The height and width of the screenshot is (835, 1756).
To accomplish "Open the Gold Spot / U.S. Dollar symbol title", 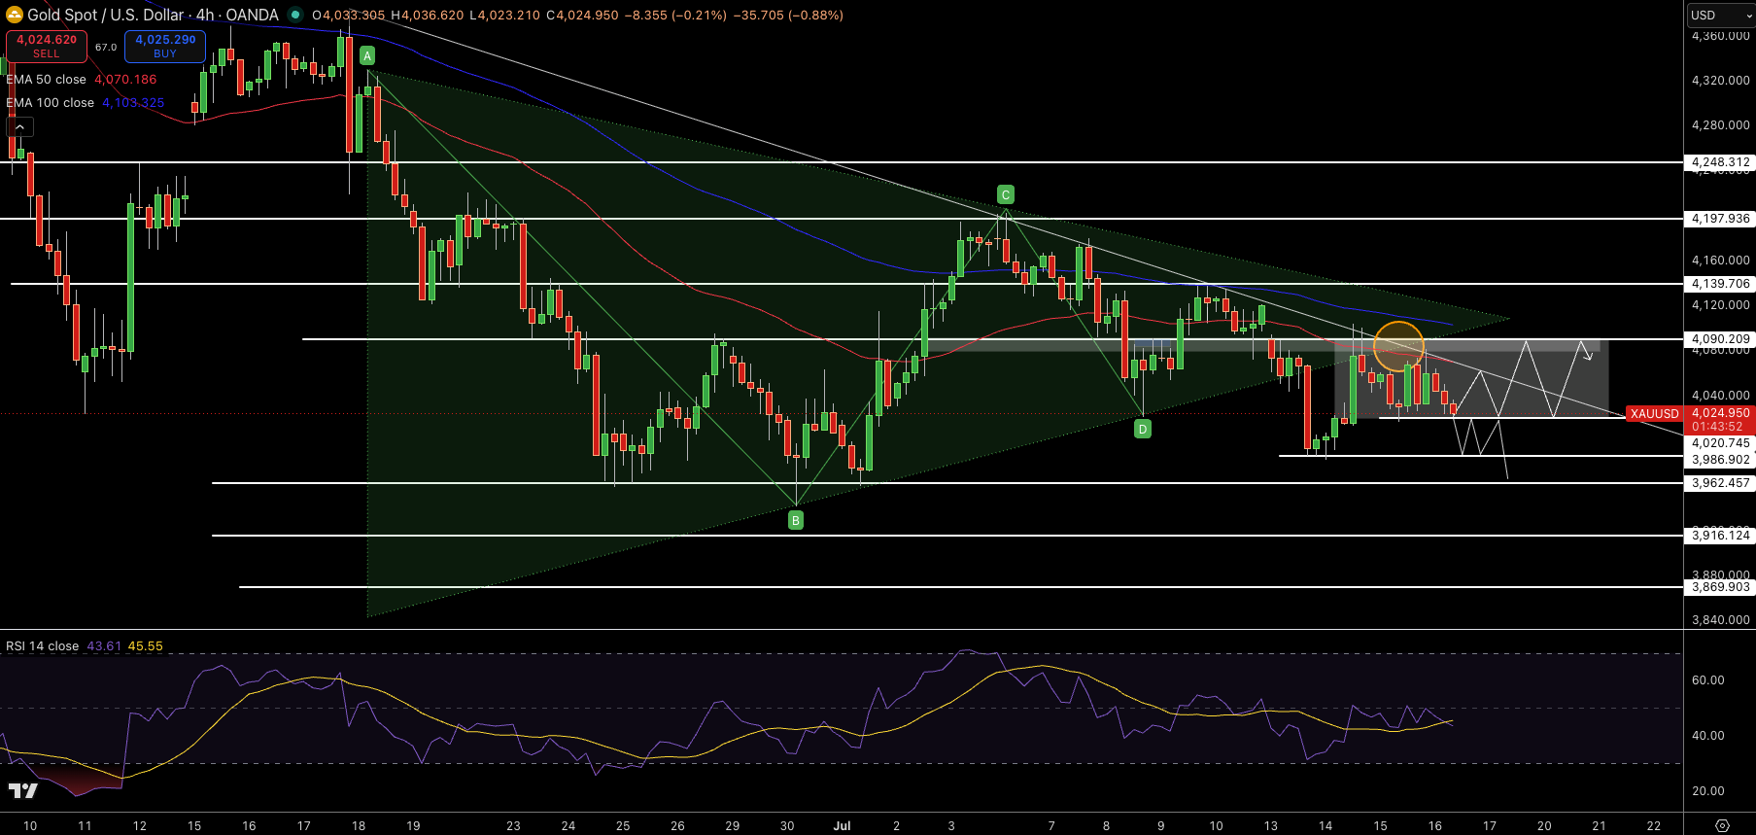I will click(153, 15).
